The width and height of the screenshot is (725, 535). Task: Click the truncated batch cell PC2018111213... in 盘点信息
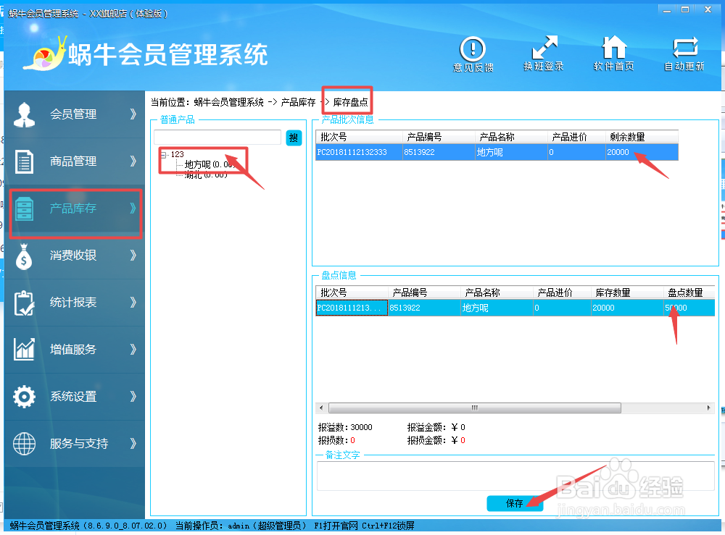(352, 308)
